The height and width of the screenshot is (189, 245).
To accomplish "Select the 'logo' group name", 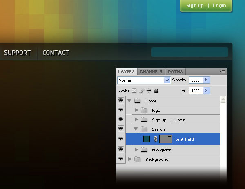I will [156, 111].
